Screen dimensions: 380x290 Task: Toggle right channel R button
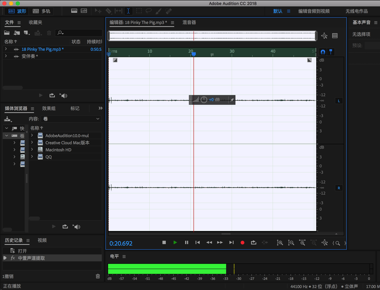coord(339,188)
